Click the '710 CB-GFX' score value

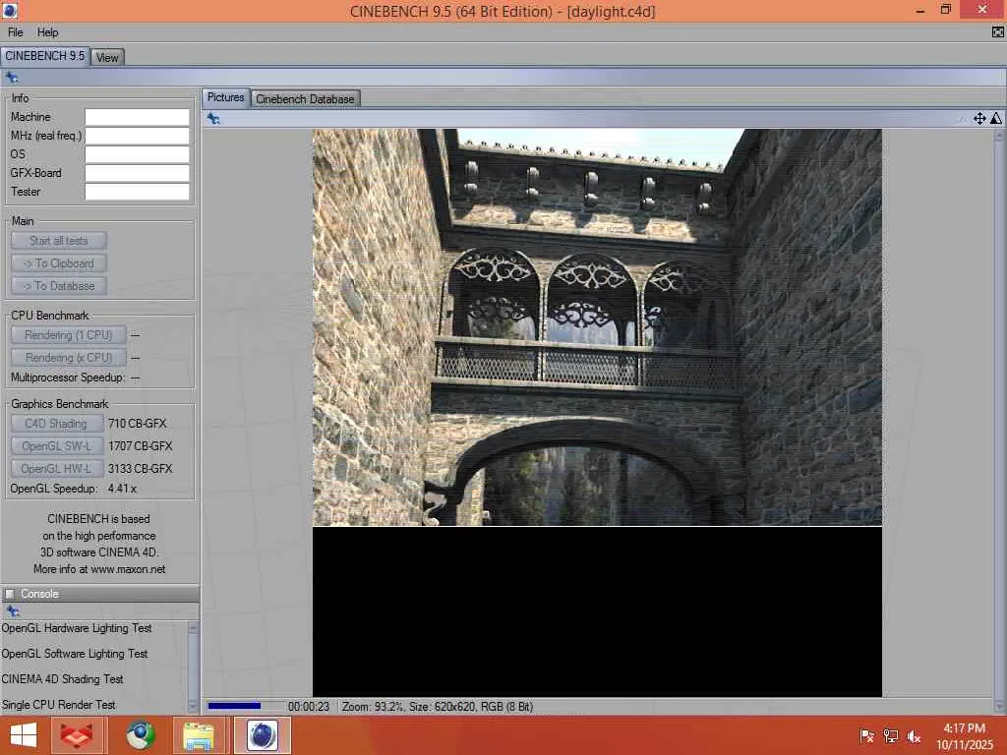(138, 424)
